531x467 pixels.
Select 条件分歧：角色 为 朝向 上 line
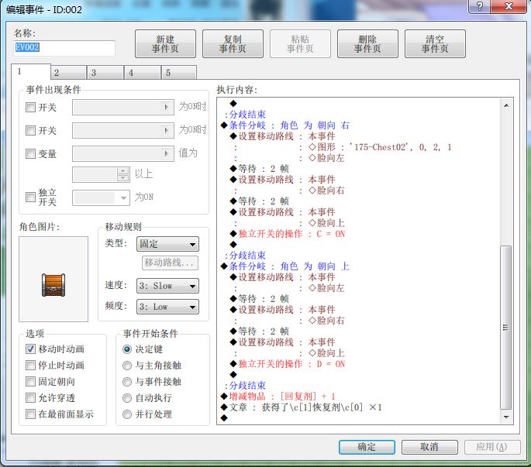(x=285, y=266)
